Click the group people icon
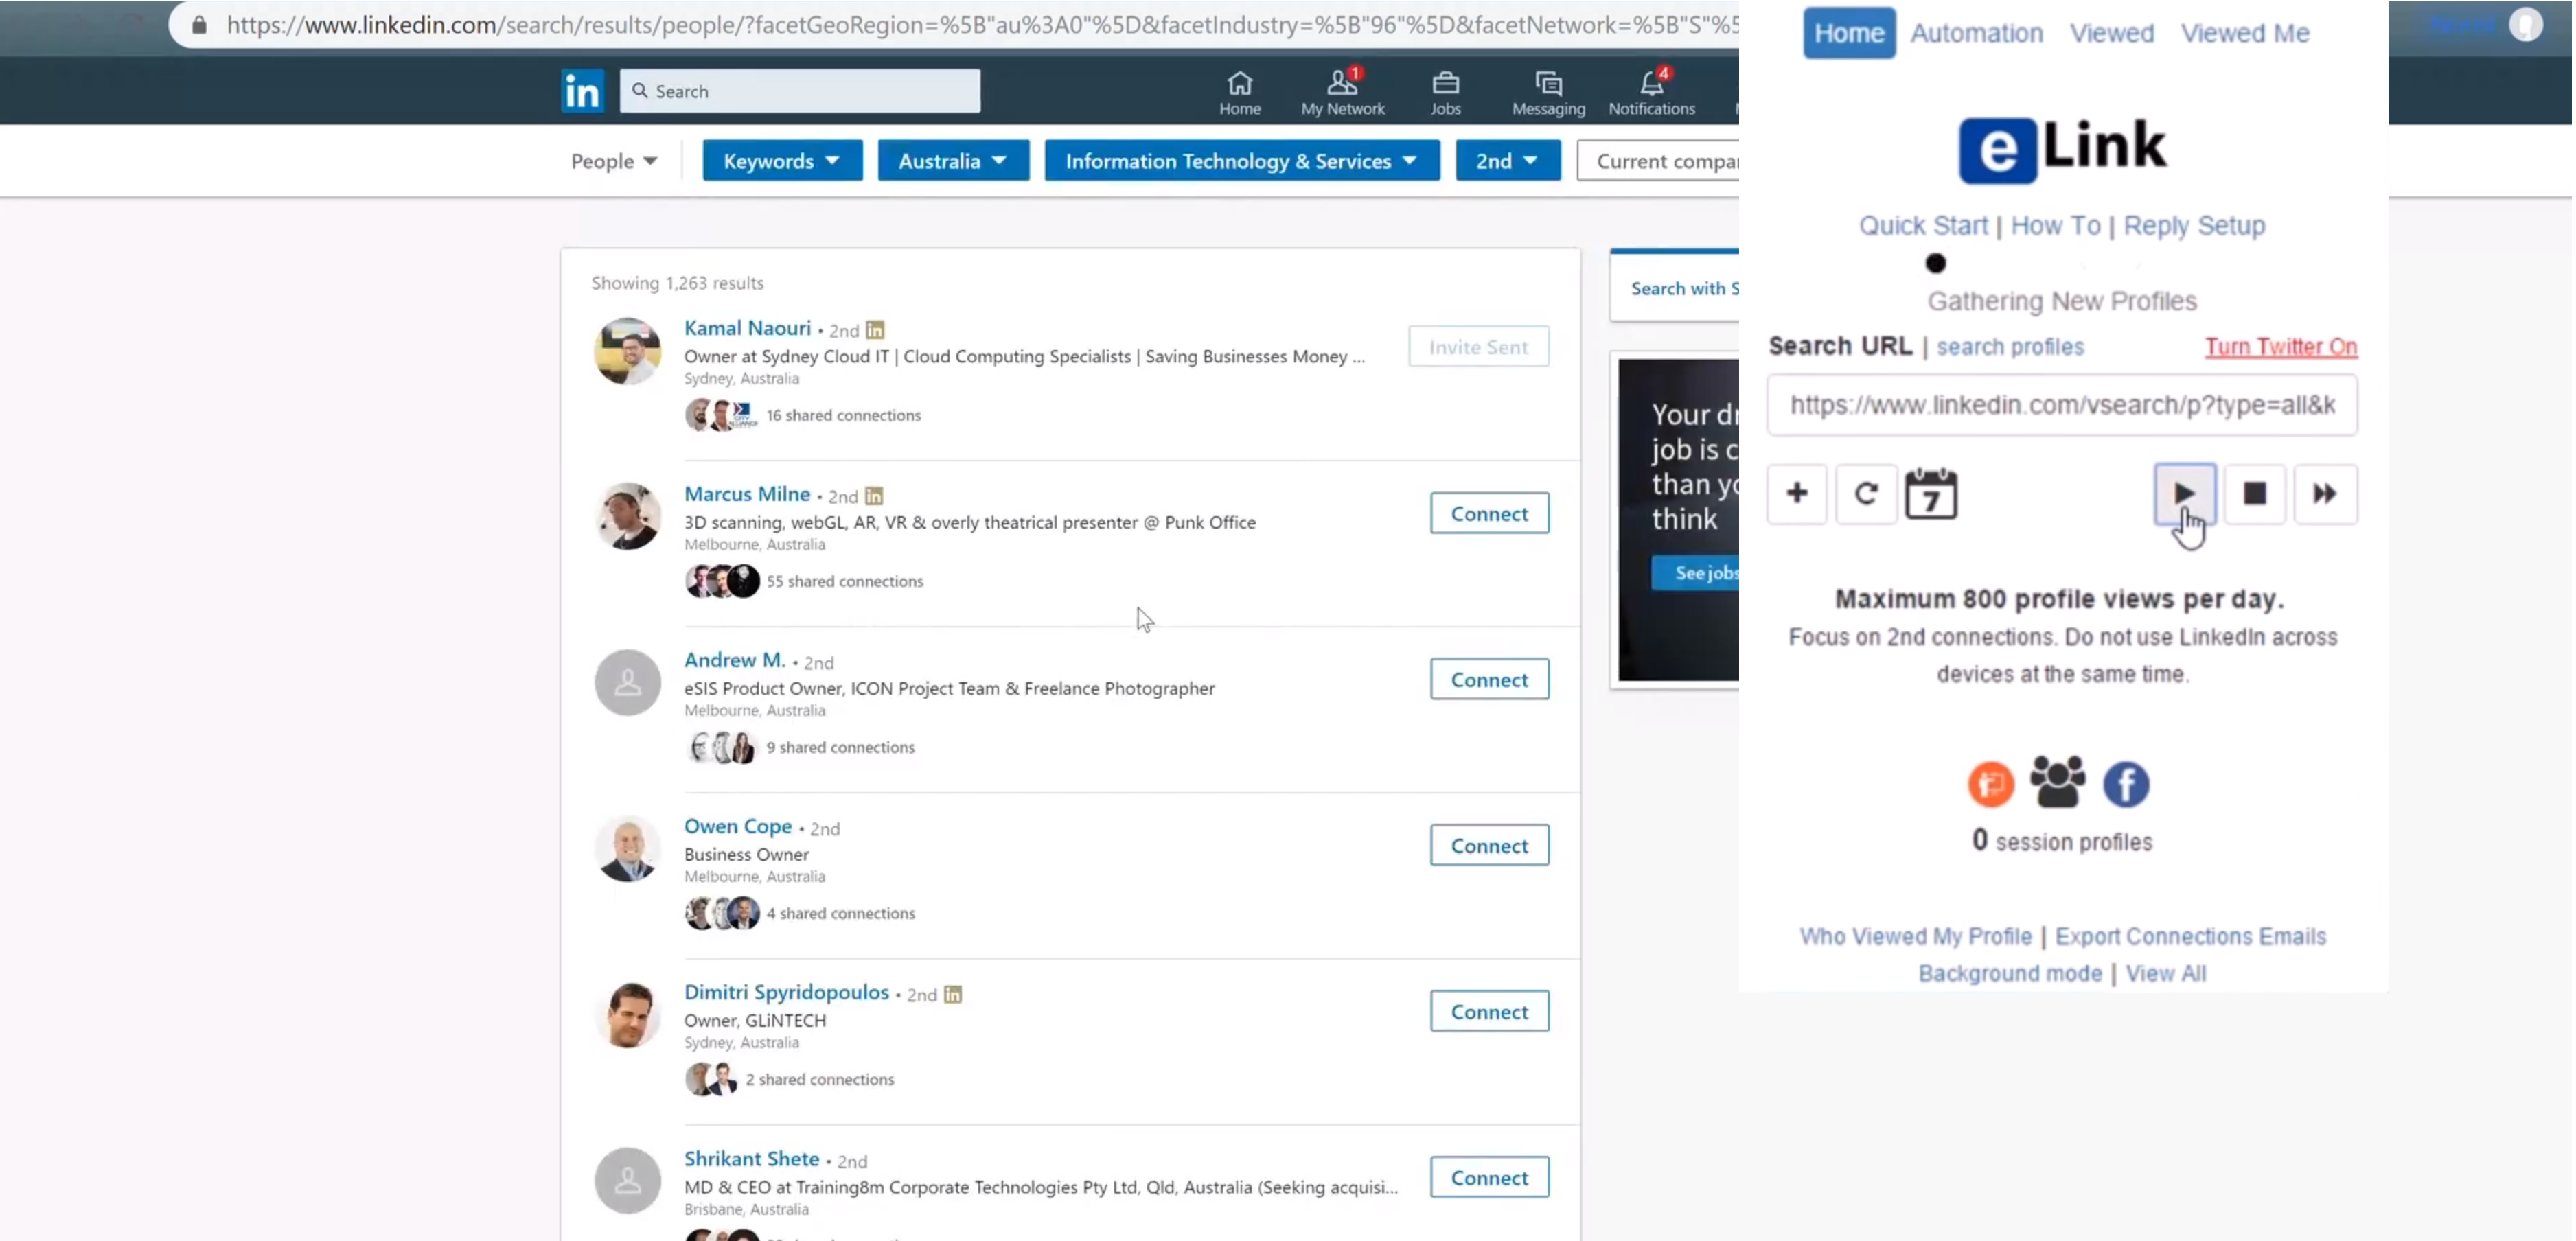The width and height of the screenshot is (2576, 1241). click(x=2057, y=782)
